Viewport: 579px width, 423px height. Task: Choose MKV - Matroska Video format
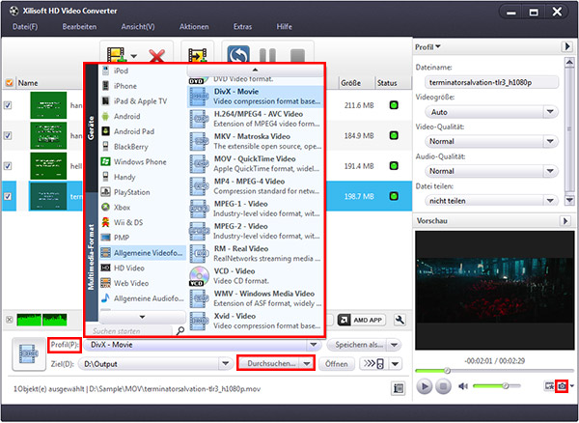(x=256, y=142)
